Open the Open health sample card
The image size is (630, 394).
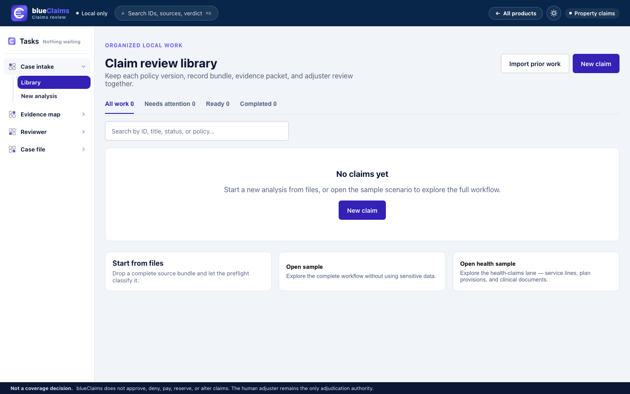(536, 271)
